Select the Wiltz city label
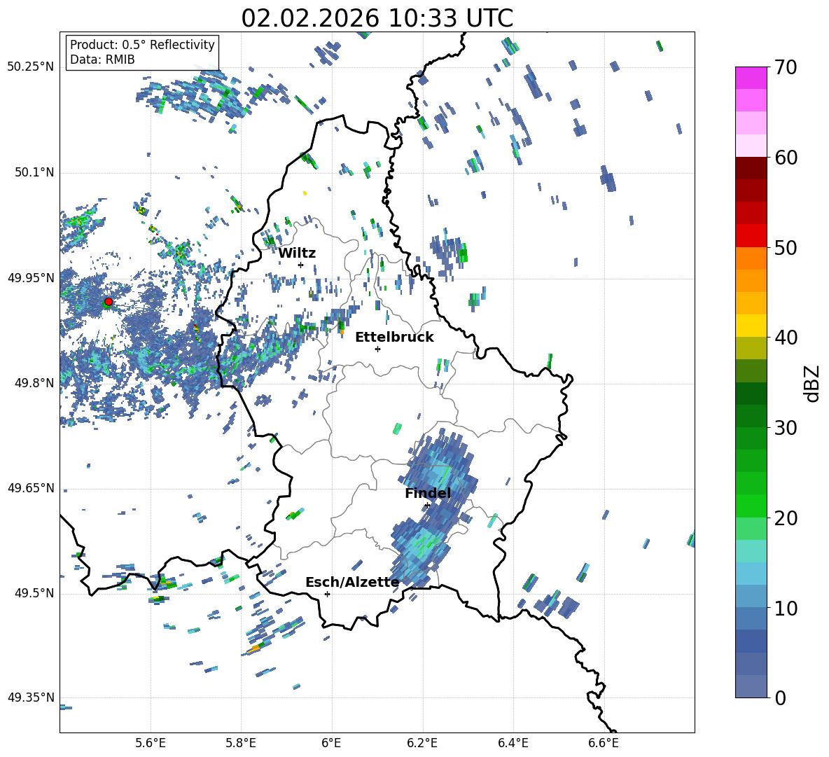The image size is (829, 757). click(297, 253)
